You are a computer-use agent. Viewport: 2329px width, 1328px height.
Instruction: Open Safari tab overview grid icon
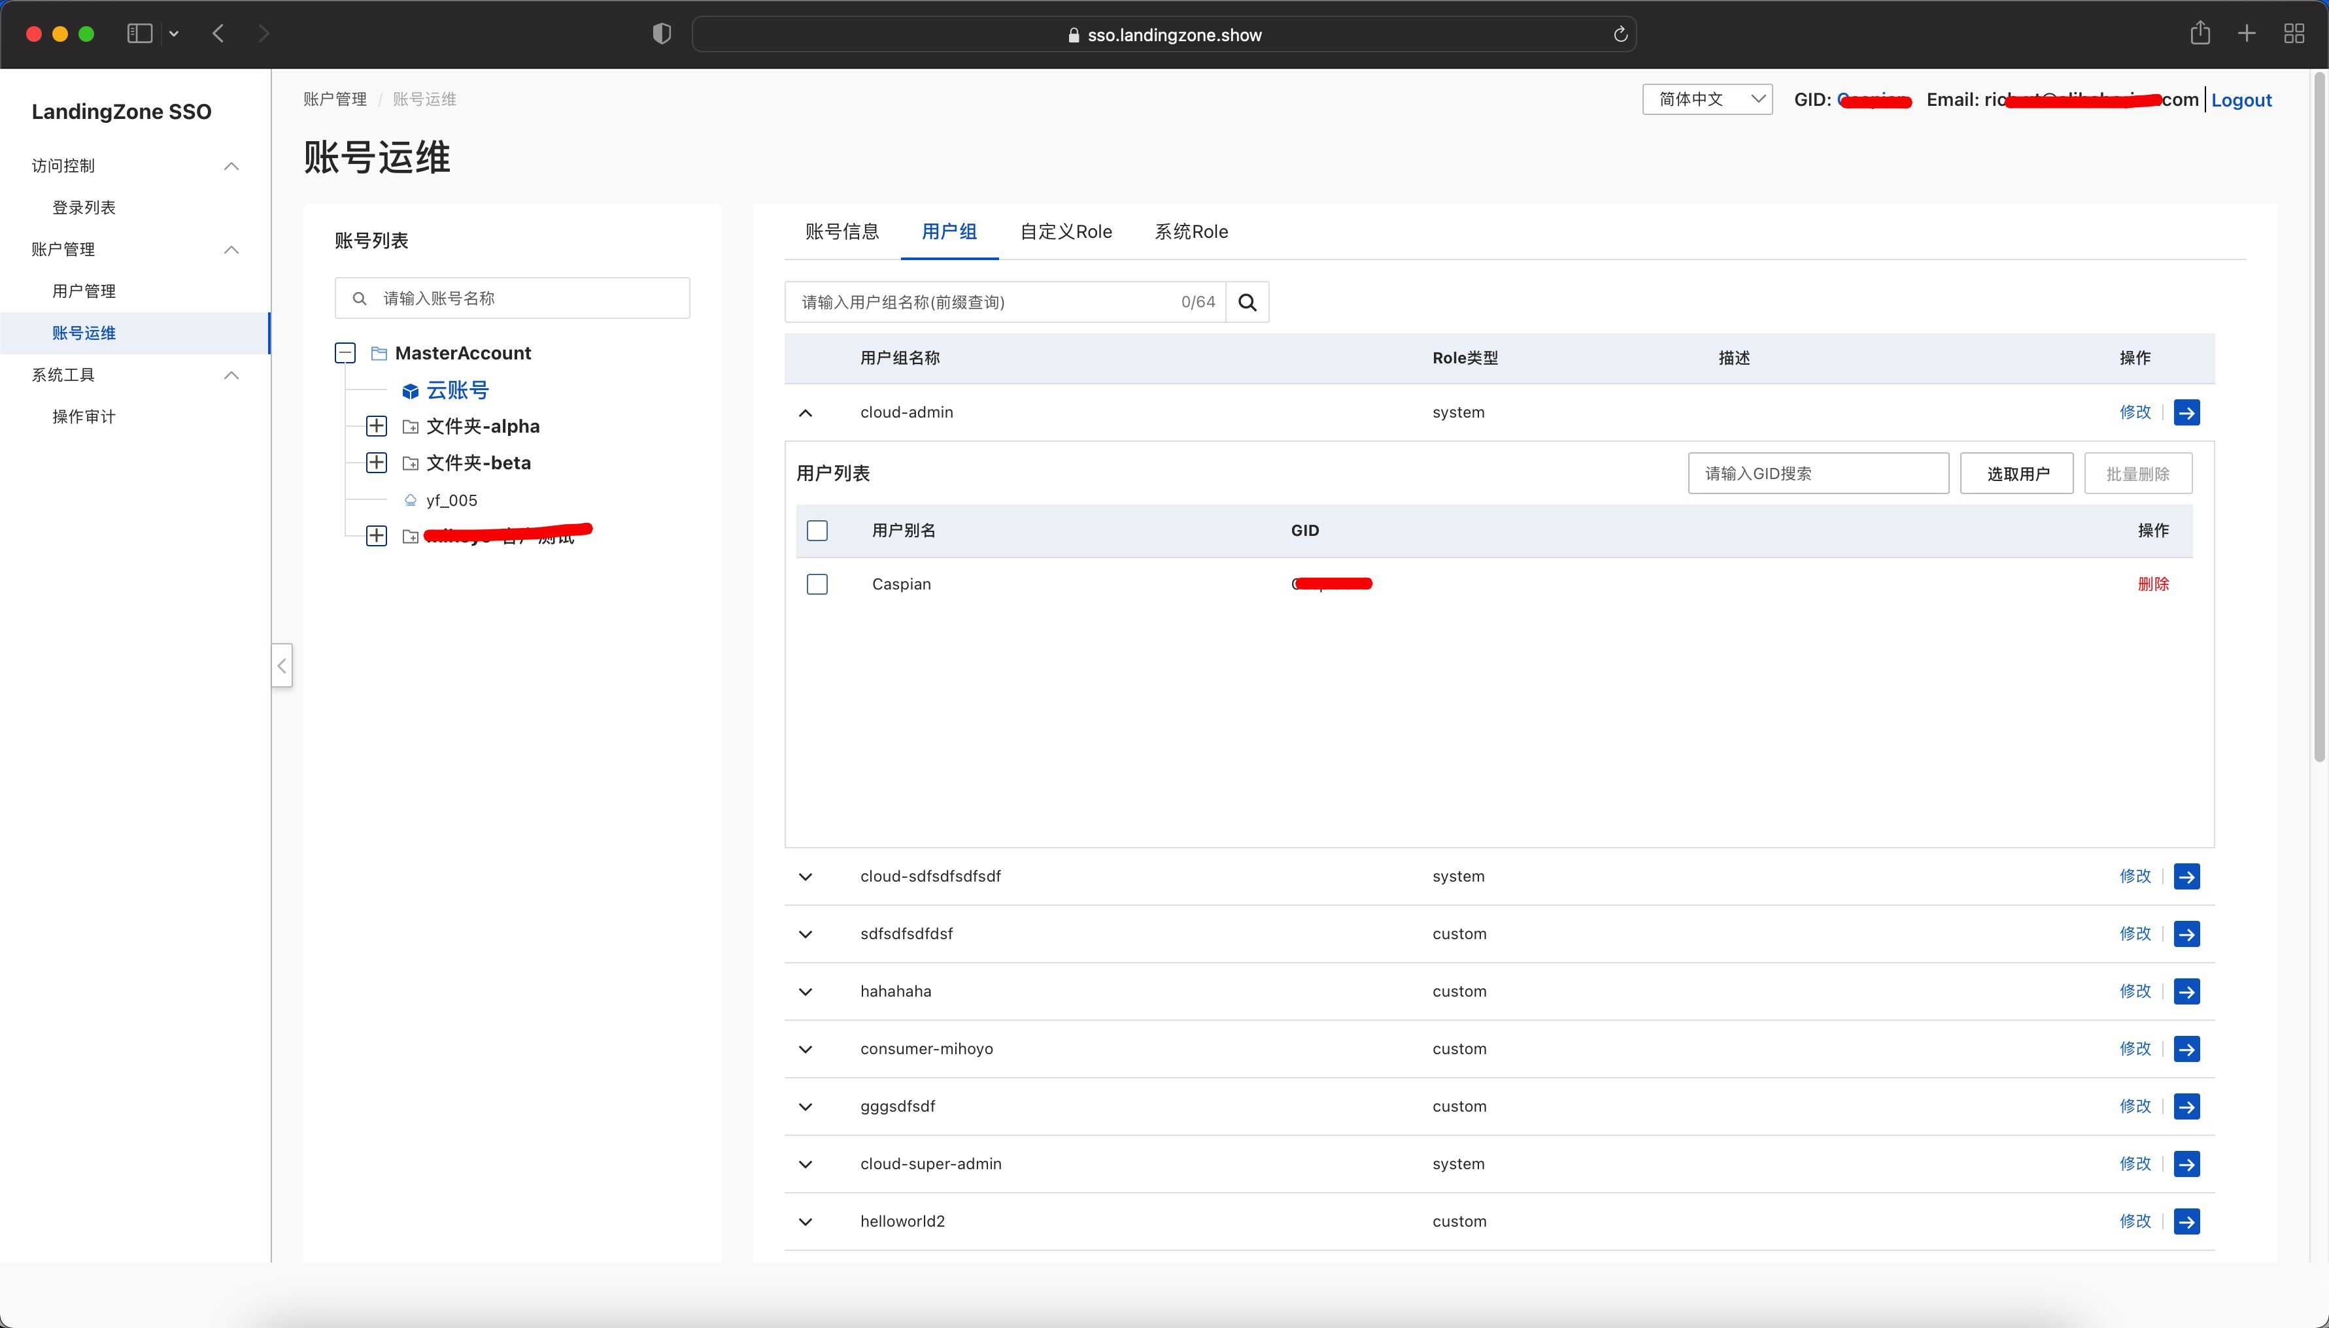[x=2294, y=34]
